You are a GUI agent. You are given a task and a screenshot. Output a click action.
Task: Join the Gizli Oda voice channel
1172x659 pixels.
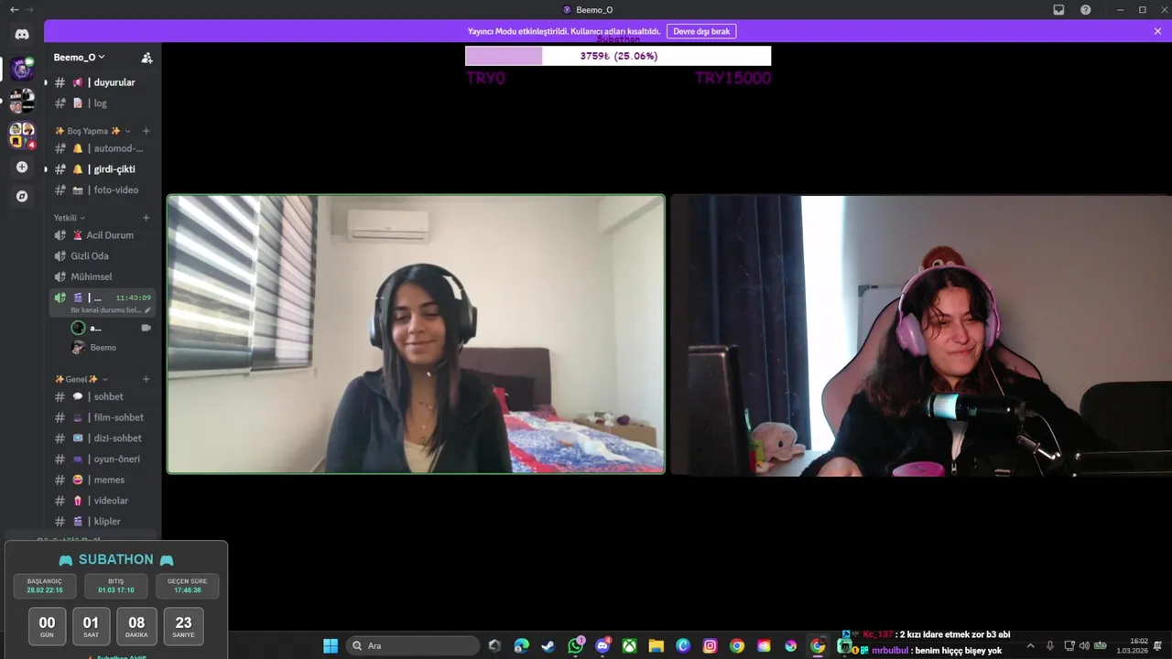[103, 256]
